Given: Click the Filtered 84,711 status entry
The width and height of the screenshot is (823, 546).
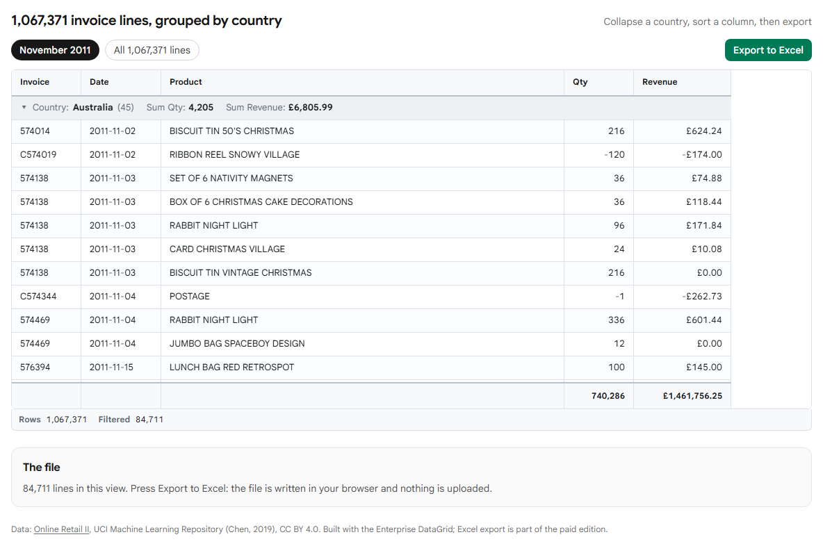Looking at the screenshot, I should coord(131,420).
